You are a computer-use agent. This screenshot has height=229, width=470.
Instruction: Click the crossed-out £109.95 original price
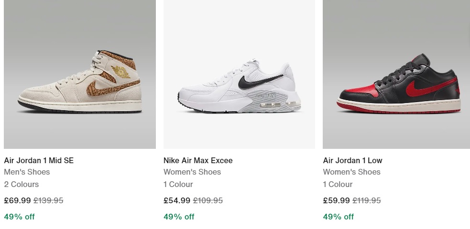click(208, 200)
